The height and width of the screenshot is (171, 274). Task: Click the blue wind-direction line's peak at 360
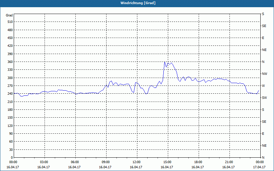point(164,62)
